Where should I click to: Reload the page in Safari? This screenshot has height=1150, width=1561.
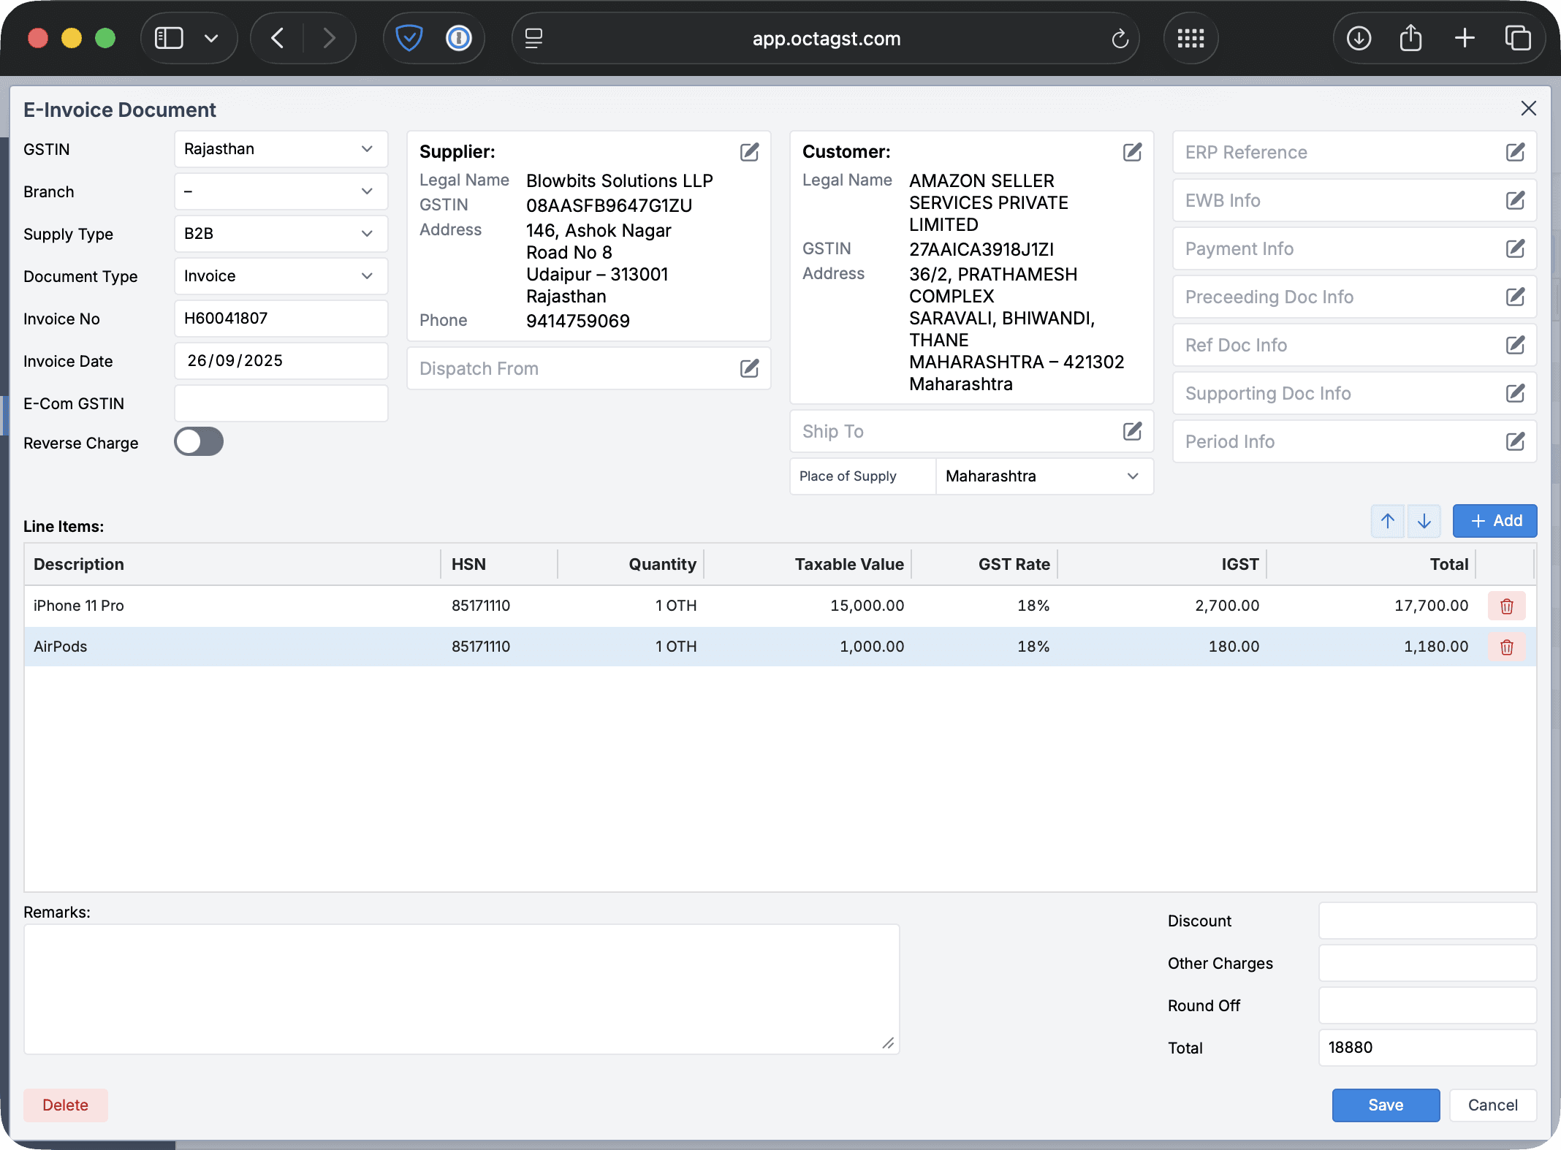(1120, 39)
